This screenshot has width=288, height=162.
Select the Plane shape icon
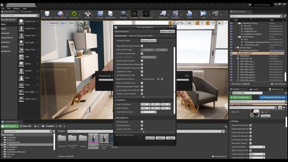(x=21, y=85)
